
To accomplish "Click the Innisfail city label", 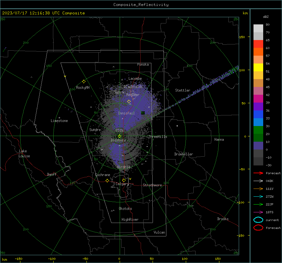I will [126, 113].
